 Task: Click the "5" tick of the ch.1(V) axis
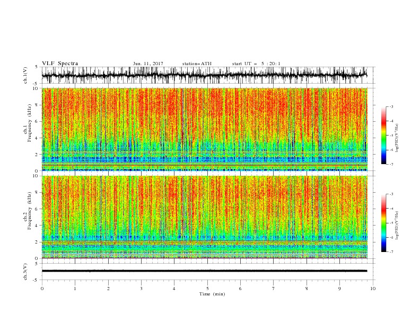click(x=37, y=67)
